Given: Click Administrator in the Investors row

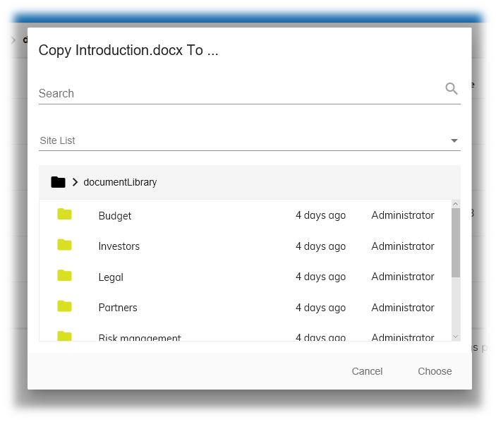Looking at the screenshot, I should point(403,246).
